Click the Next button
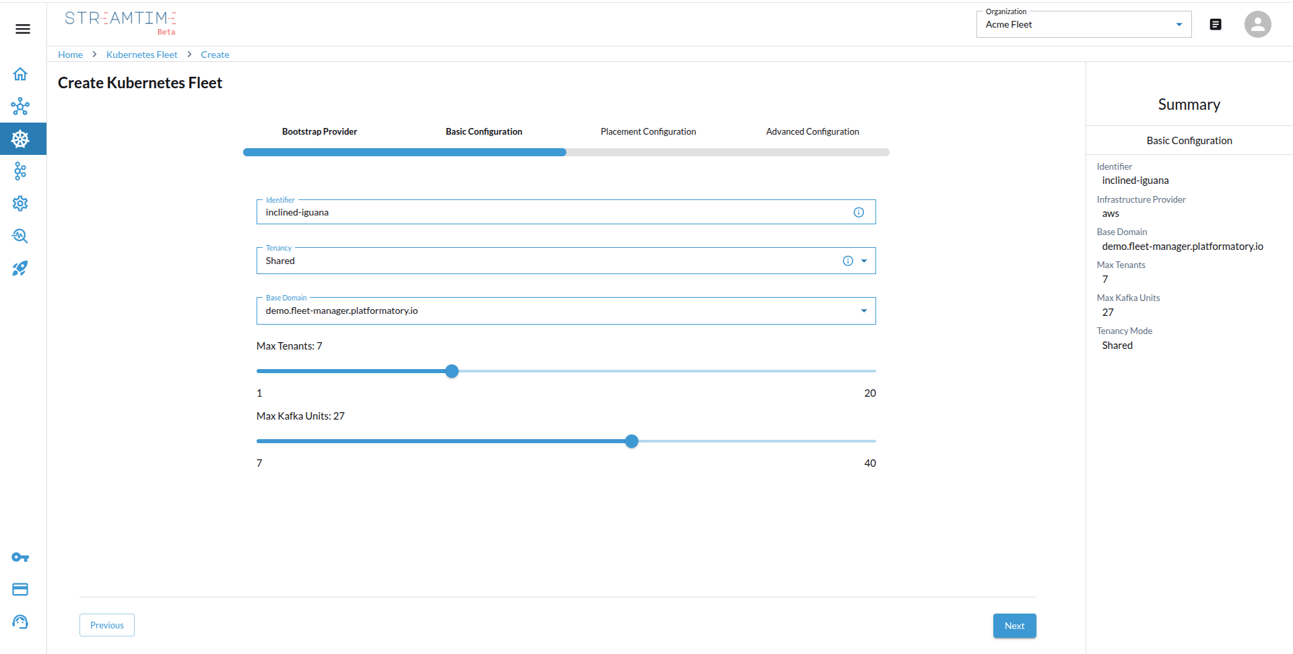This screenshot has height=654, width=1293. pyautogui.click(x=1014, y=626)
